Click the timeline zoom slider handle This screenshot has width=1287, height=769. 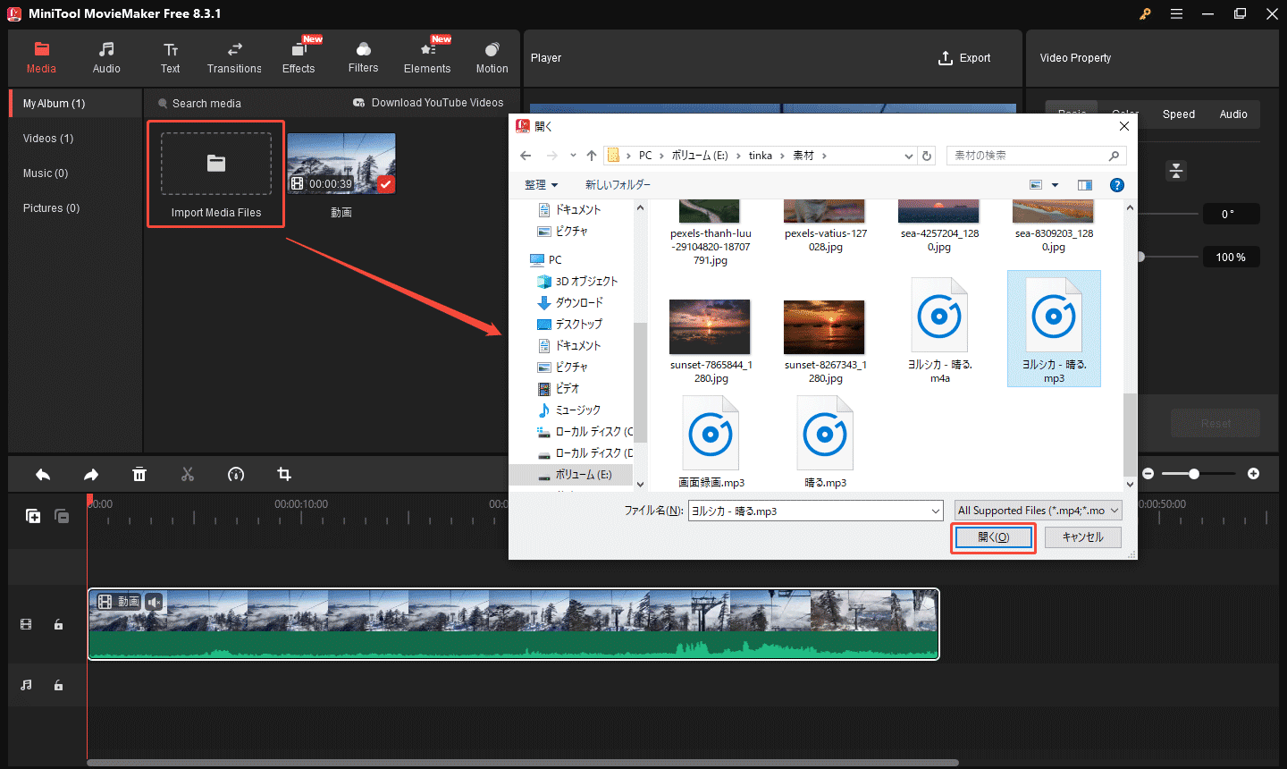coord(1193,474)
